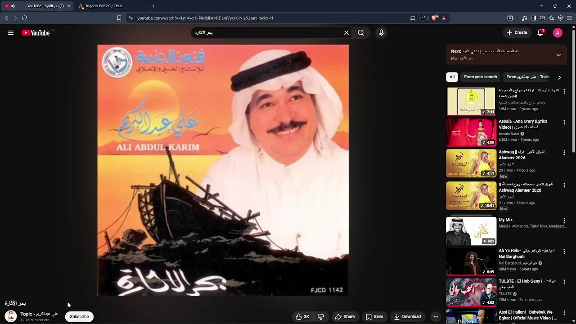The height and width of the screenshot is (324, 576).
Task: Select the From your search chip
Action: pyautogui.click(x=480, y=77)
